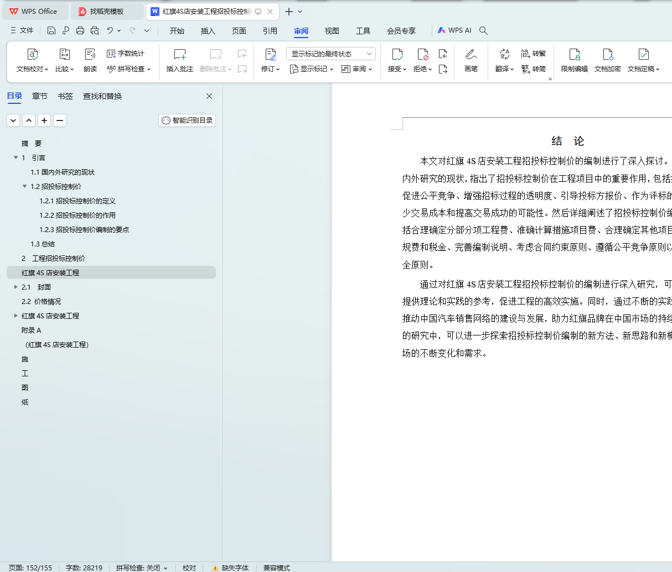Convert text with 繁转简
Screen dimensions: 672x572
[x=534, y=69]
